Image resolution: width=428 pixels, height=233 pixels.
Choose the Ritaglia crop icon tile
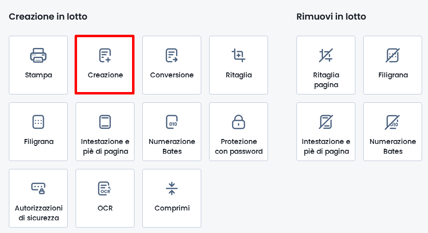239,65
